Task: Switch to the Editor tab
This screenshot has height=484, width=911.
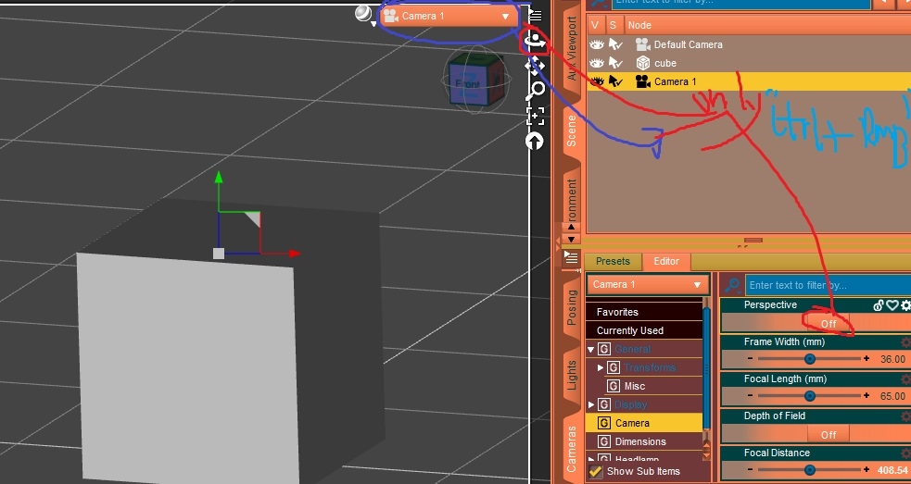Action: [666, 261]
